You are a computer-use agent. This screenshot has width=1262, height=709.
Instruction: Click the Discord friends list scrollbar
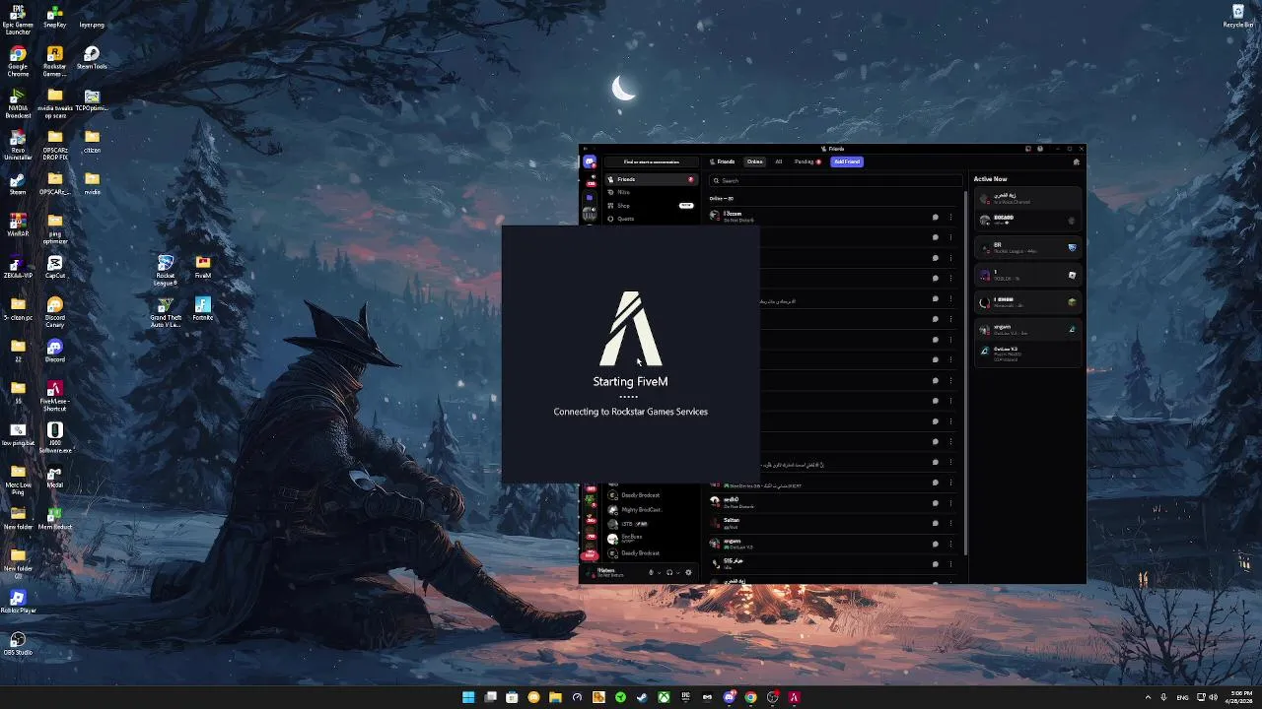(964, 374)
